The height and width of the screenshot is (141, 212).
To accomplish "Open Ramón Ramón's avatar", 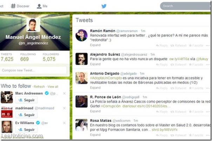I will 81,35.
